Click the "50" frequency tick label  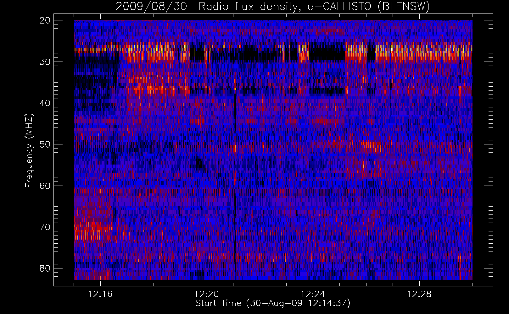point(45,144)
